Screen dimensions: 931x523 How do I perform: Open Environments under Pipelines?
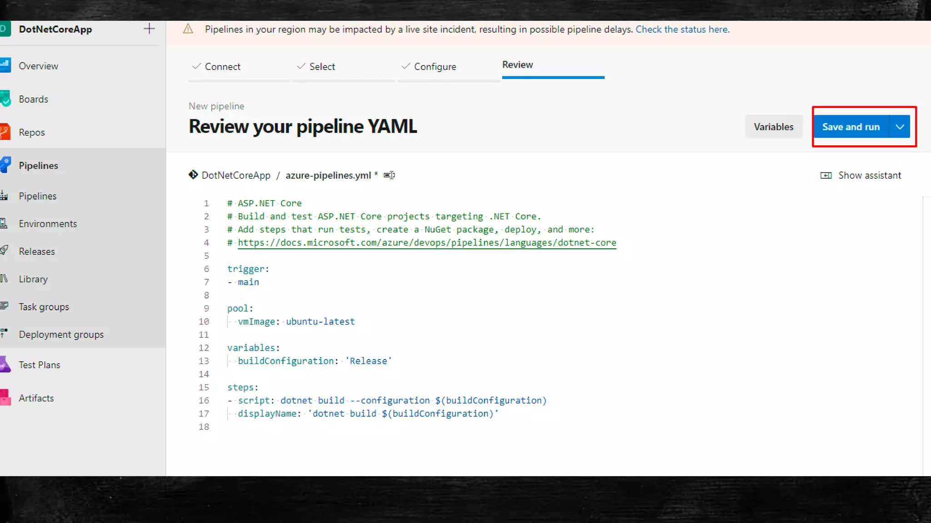pos(48,224)
